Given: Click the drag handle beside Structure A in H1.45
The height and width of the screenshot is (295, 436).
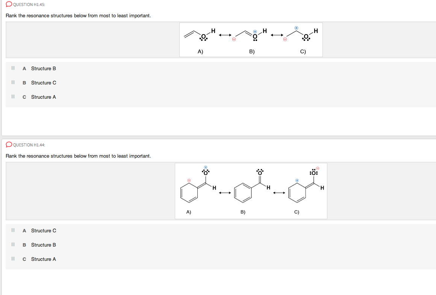Looking at the screenshot, I should coord(13,97).
